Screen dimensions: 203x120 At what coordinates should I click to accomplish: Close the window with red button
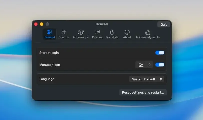36,24
